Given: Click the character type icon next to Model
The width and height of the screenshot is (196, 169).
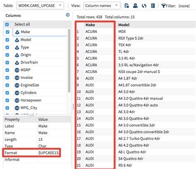Looking at the screenshot, I should (17, 40).
